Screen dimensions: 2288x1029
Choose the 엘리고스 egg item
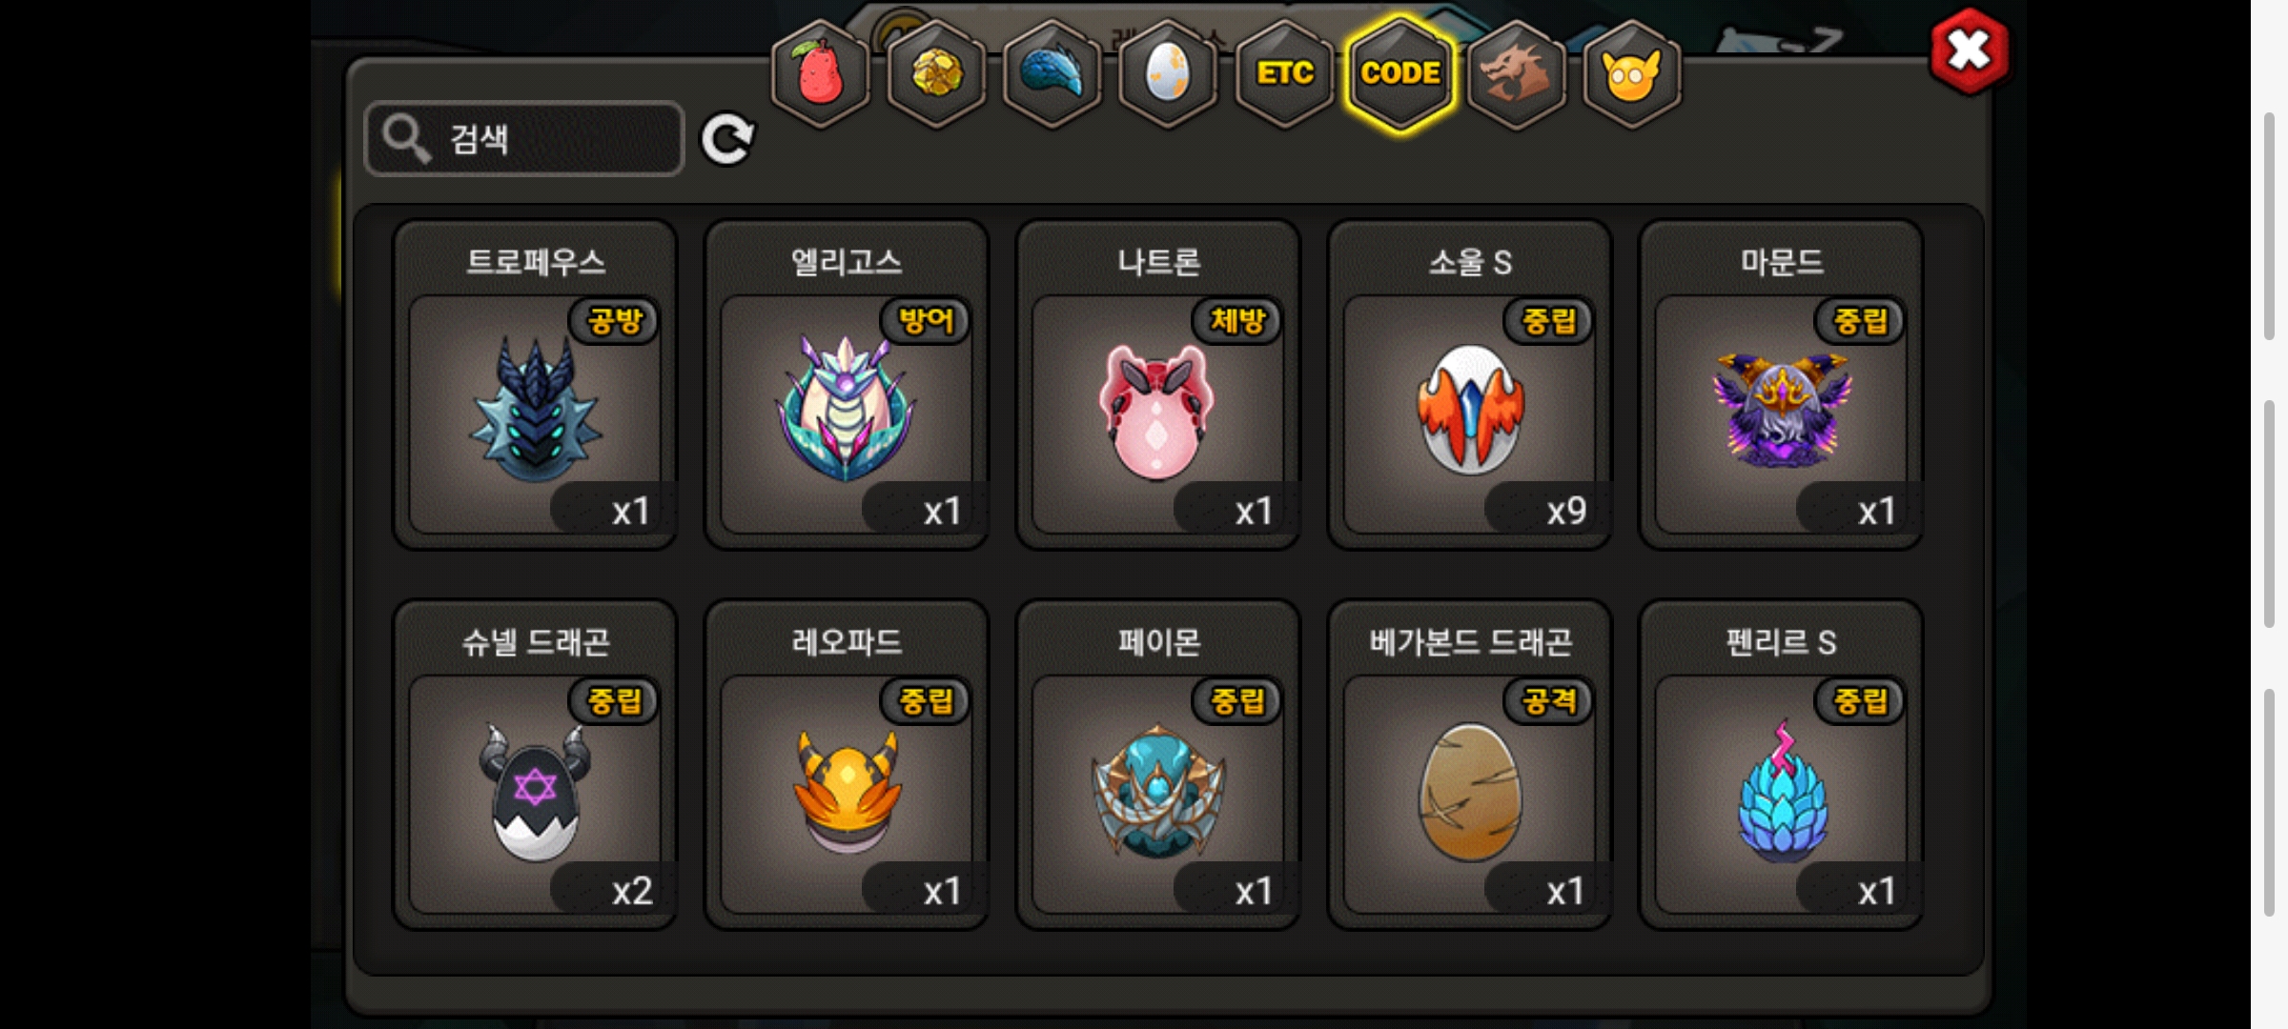847,385
